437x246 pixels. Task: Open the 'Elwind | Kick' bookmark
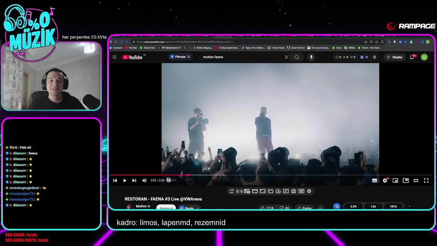(x=147, y=48)
